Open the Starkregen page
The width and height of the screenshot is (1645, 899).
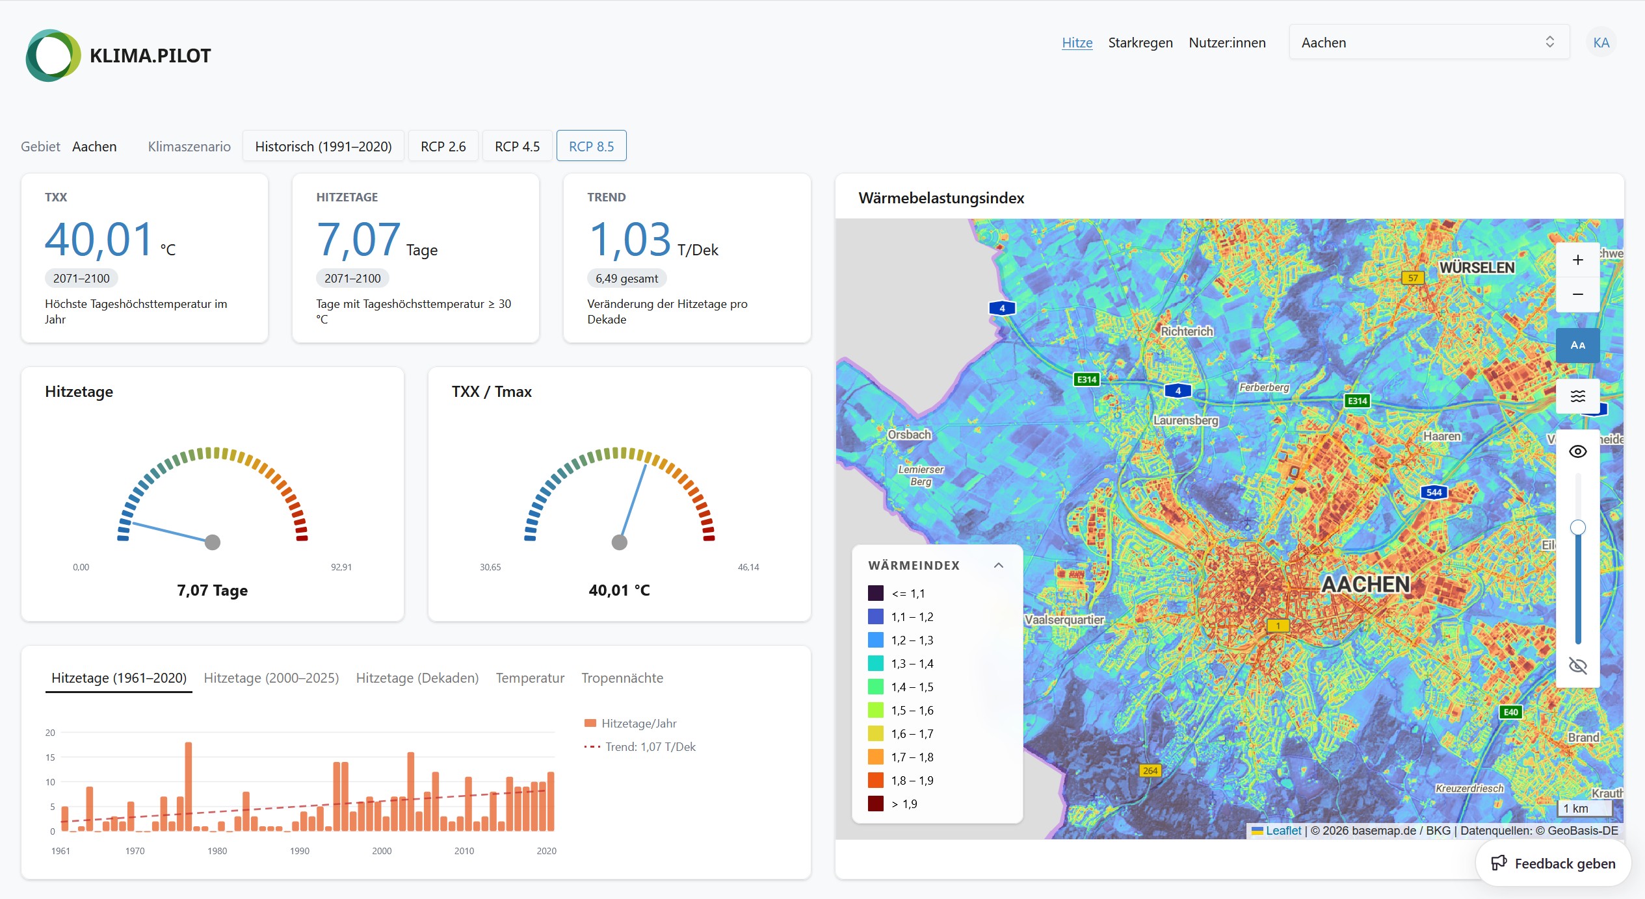pyautogui.click(x=1140, y=43)
